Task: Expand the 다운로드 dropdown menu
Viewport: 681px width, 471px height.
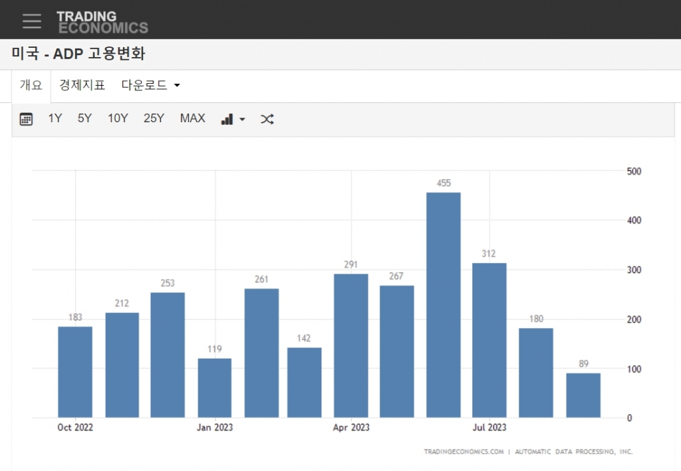Action: 151,85
